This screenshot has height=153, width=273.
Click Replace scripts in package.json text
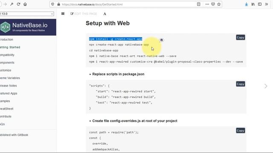(x=118, y=74)
